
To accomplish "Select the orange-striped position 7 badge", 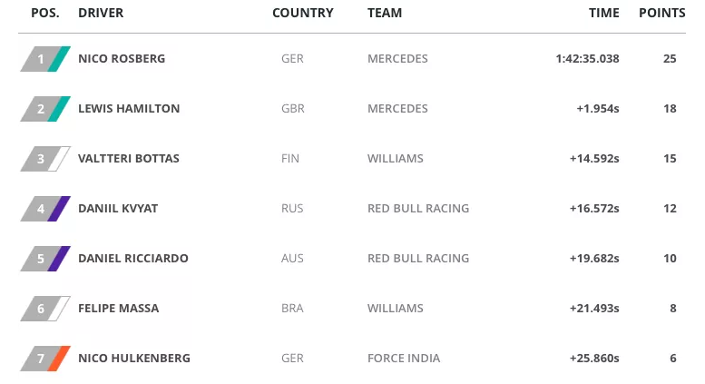I will click(45, 359).
